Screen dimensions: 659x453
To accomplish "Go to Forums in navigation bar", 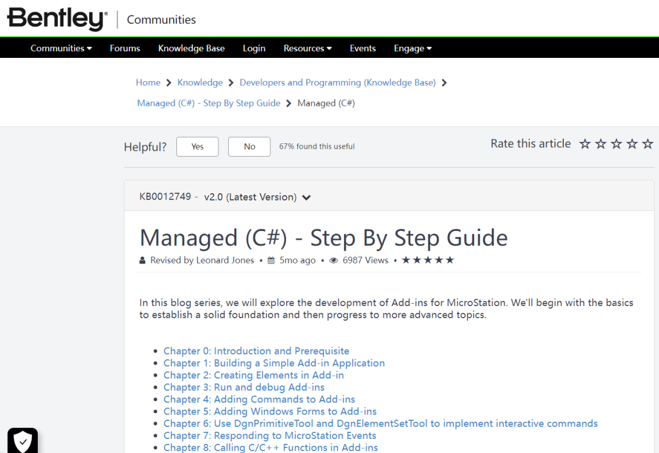I will (x=125, y=48).
